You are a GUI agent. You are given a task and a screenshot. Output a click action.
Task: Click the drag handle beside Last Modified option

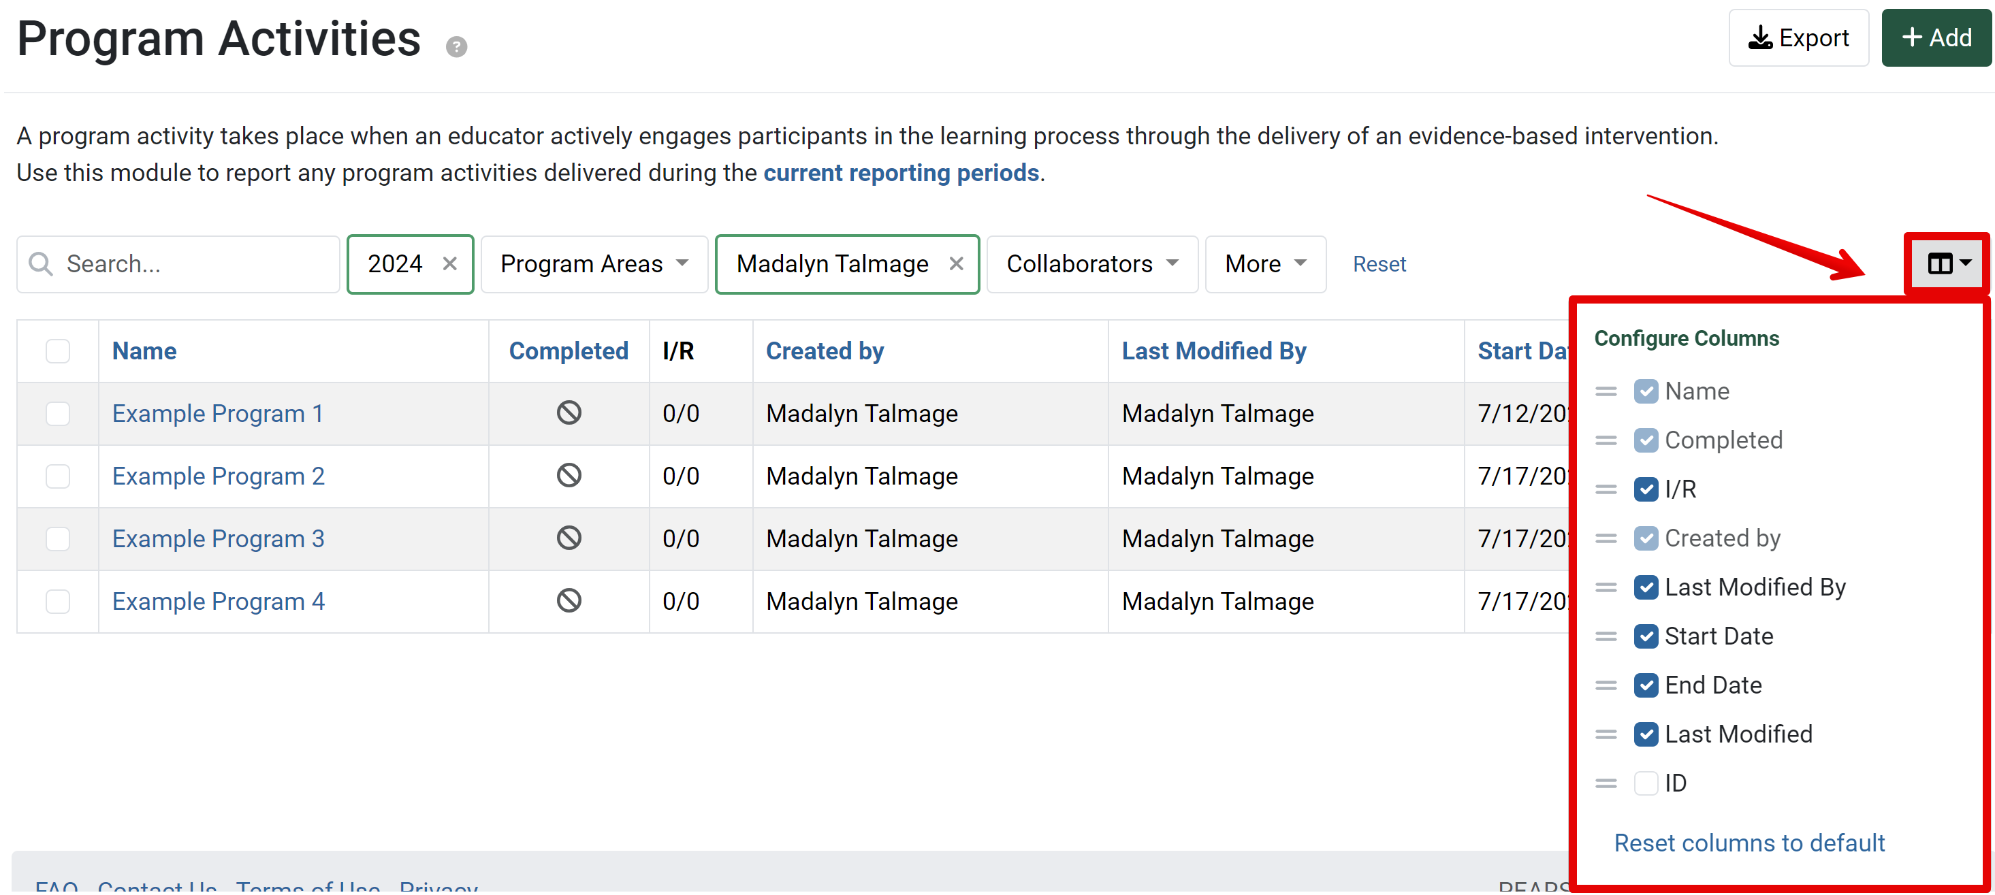point(1606,735)
